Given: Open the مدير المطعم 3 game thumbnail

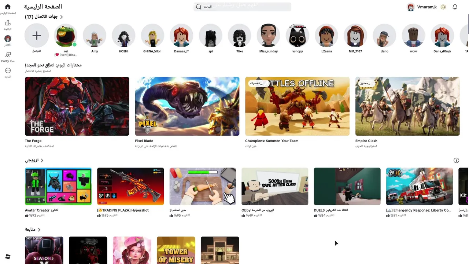Looking at the screenshot, I should coord(203,186).
